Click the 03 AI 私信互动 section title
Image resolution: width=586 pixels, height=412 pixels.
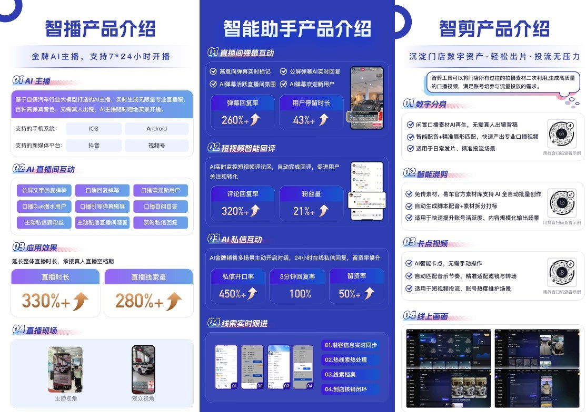point(235,239)
